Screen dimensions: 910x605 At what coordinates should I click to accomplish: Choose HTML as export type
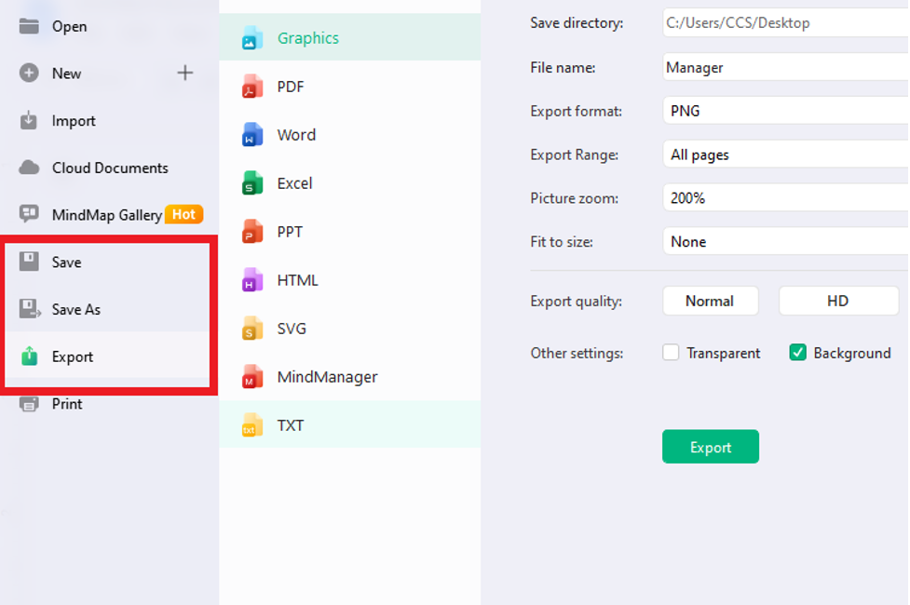pyautogui.click(x=350, y=280)
